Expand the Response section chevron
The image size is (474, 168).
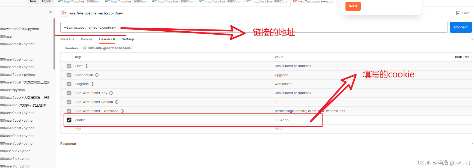coord(472,144)
